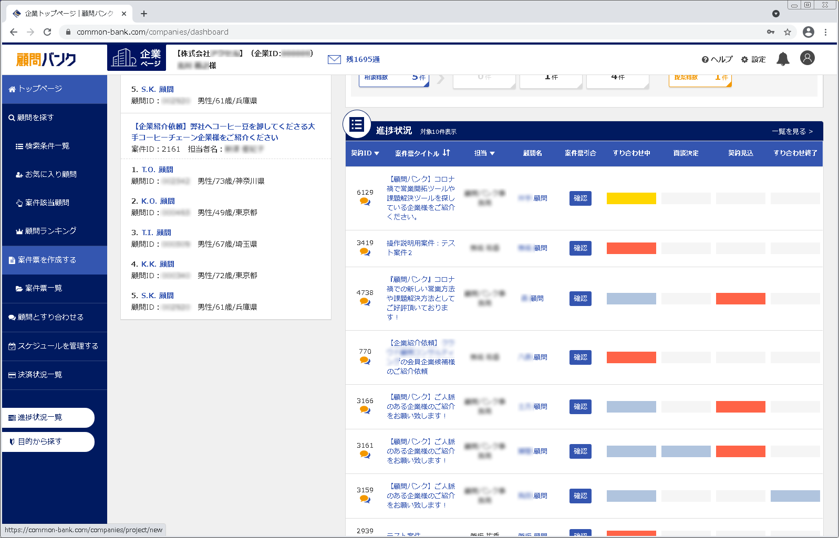The height and width of the screenshot is (538, 839).
Task: Select 顧問ランキング from sidebar menu
Action: [50, 231]
